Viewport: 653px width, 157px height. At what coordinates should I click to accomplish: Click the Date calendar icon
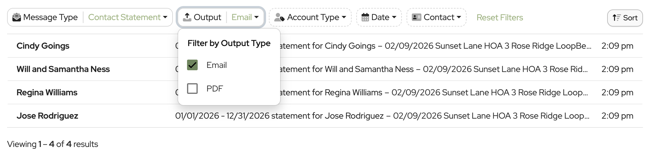pyautogui.click(x=365, y=17)
